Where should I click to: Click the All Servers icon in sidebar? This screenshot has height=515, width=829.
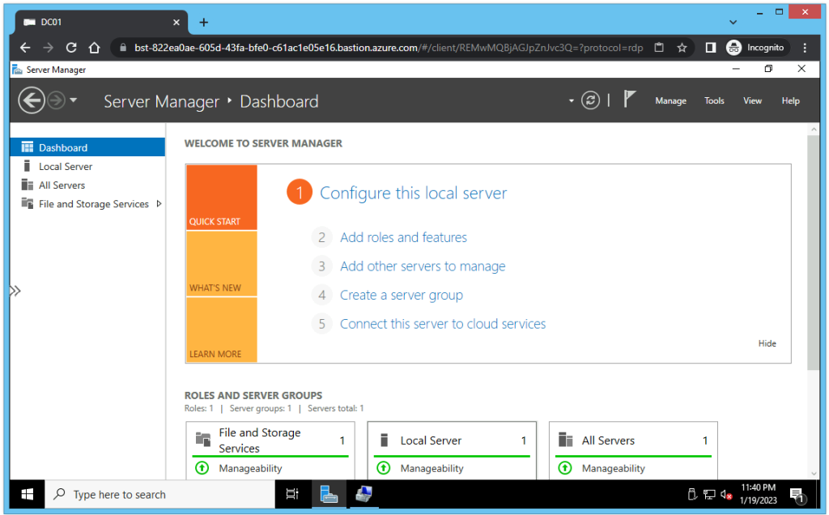coord(27,185)
